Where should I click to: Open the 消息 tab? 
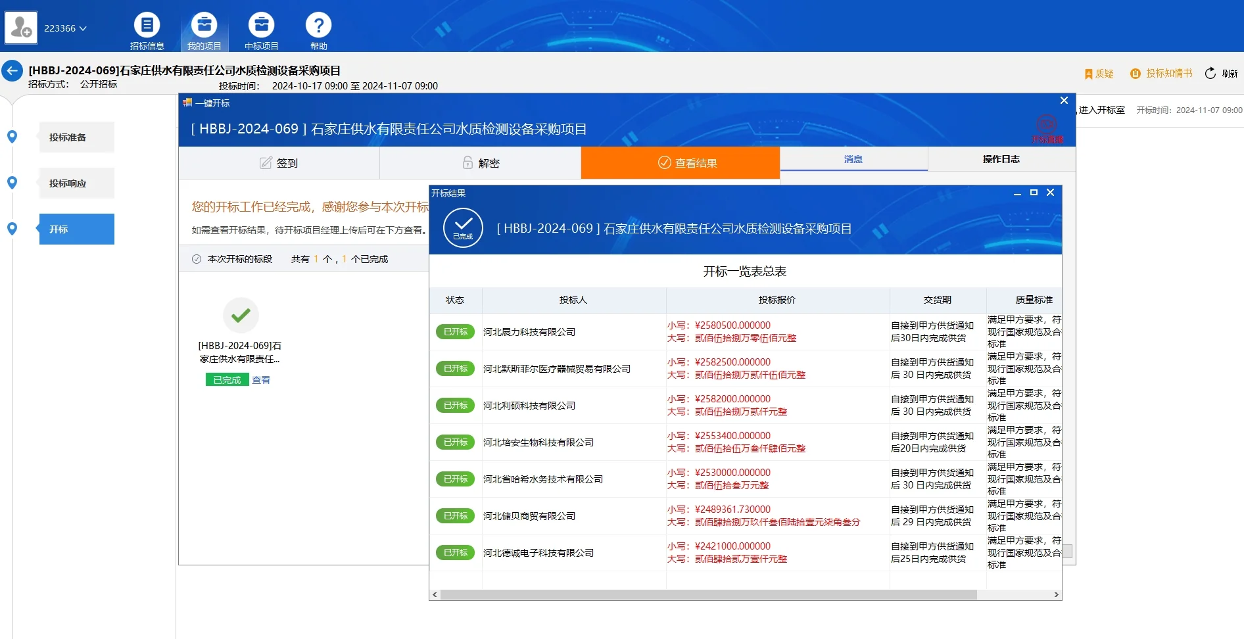click(x=853, y=158)
